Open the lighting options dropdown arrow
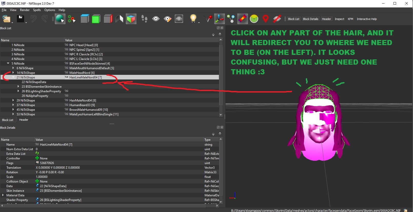 199,23
